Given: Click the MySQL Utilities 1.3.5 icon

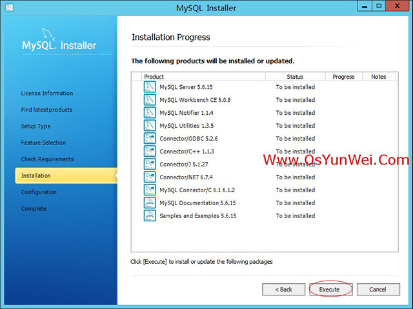Looking at the screenshot, I should point(150,126).
